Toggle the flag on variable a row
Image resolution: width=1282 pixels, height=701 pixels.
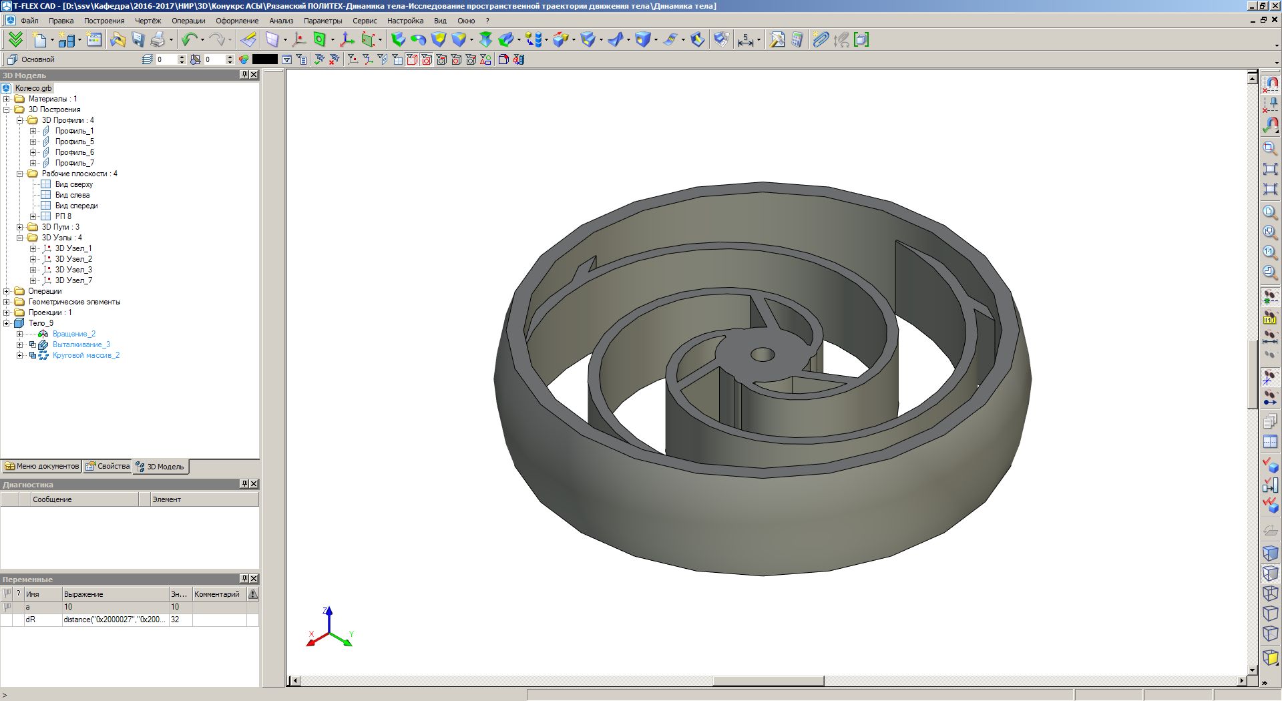point(7,607)
